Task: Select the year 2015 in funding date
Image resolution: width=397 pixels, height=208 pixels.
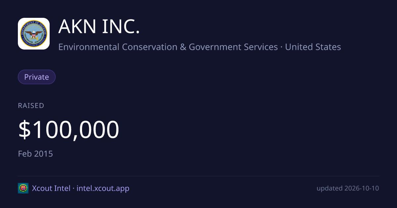Action: [44, 154]
